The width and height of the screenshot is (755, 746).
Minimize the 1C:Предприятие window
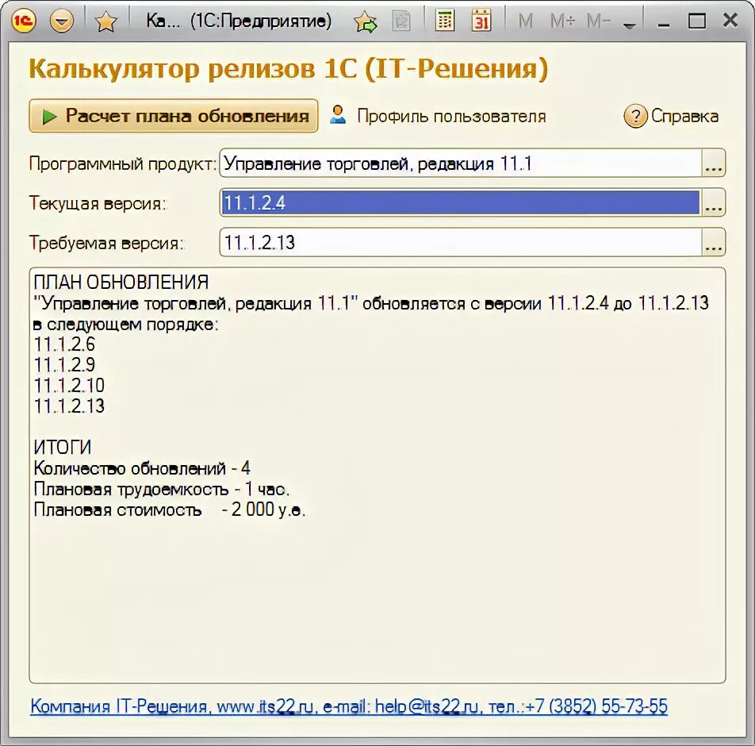[x=664, y=24]
